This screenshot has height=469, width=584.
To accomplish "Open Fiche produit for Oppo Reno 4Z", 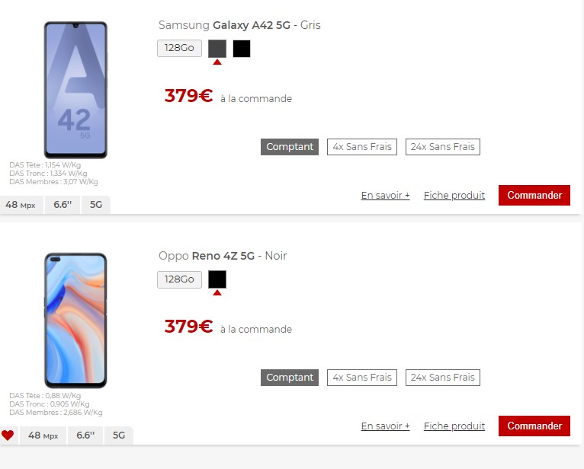I will pyautogui.click(x=454, y=426).
